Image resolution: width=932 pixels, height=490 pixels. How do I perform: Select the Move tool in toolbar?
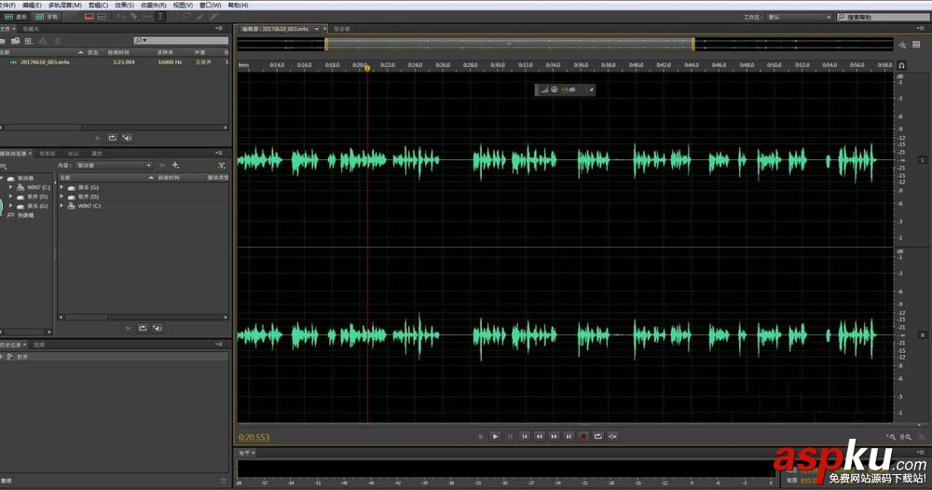[x=120, y=17]
